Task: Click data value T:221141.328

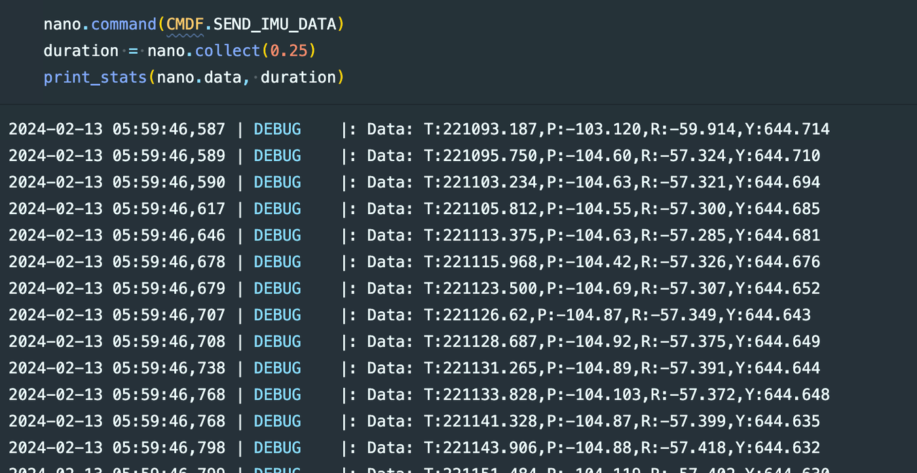Action: pos(481,421)
